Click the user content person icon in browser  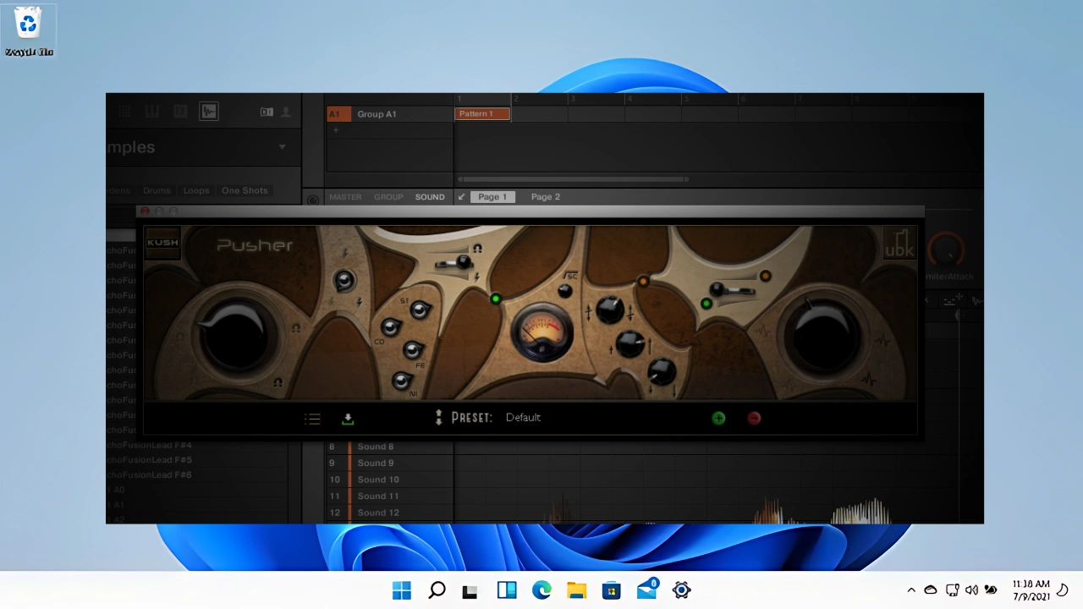286,112
